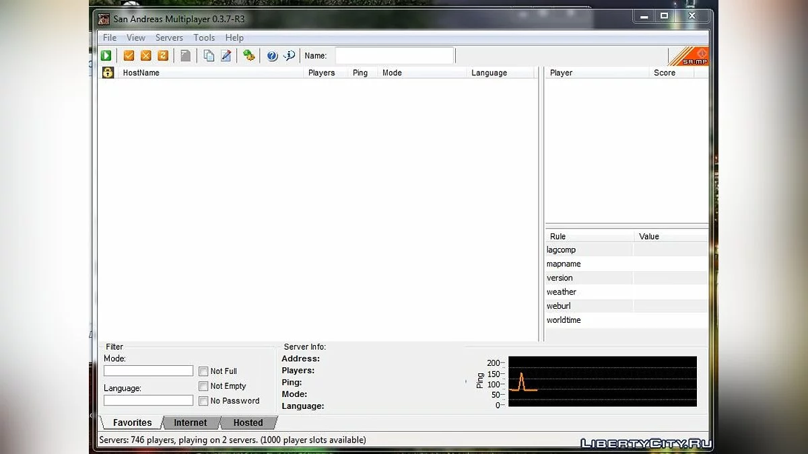Viewport: 808px width, 454px height.
Task: Click the blue Help question mark icon
Action: (x=272, y=56)
